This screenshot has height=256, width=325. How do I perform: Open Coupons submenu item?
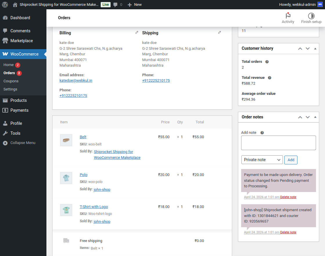[x=11, y=81]
